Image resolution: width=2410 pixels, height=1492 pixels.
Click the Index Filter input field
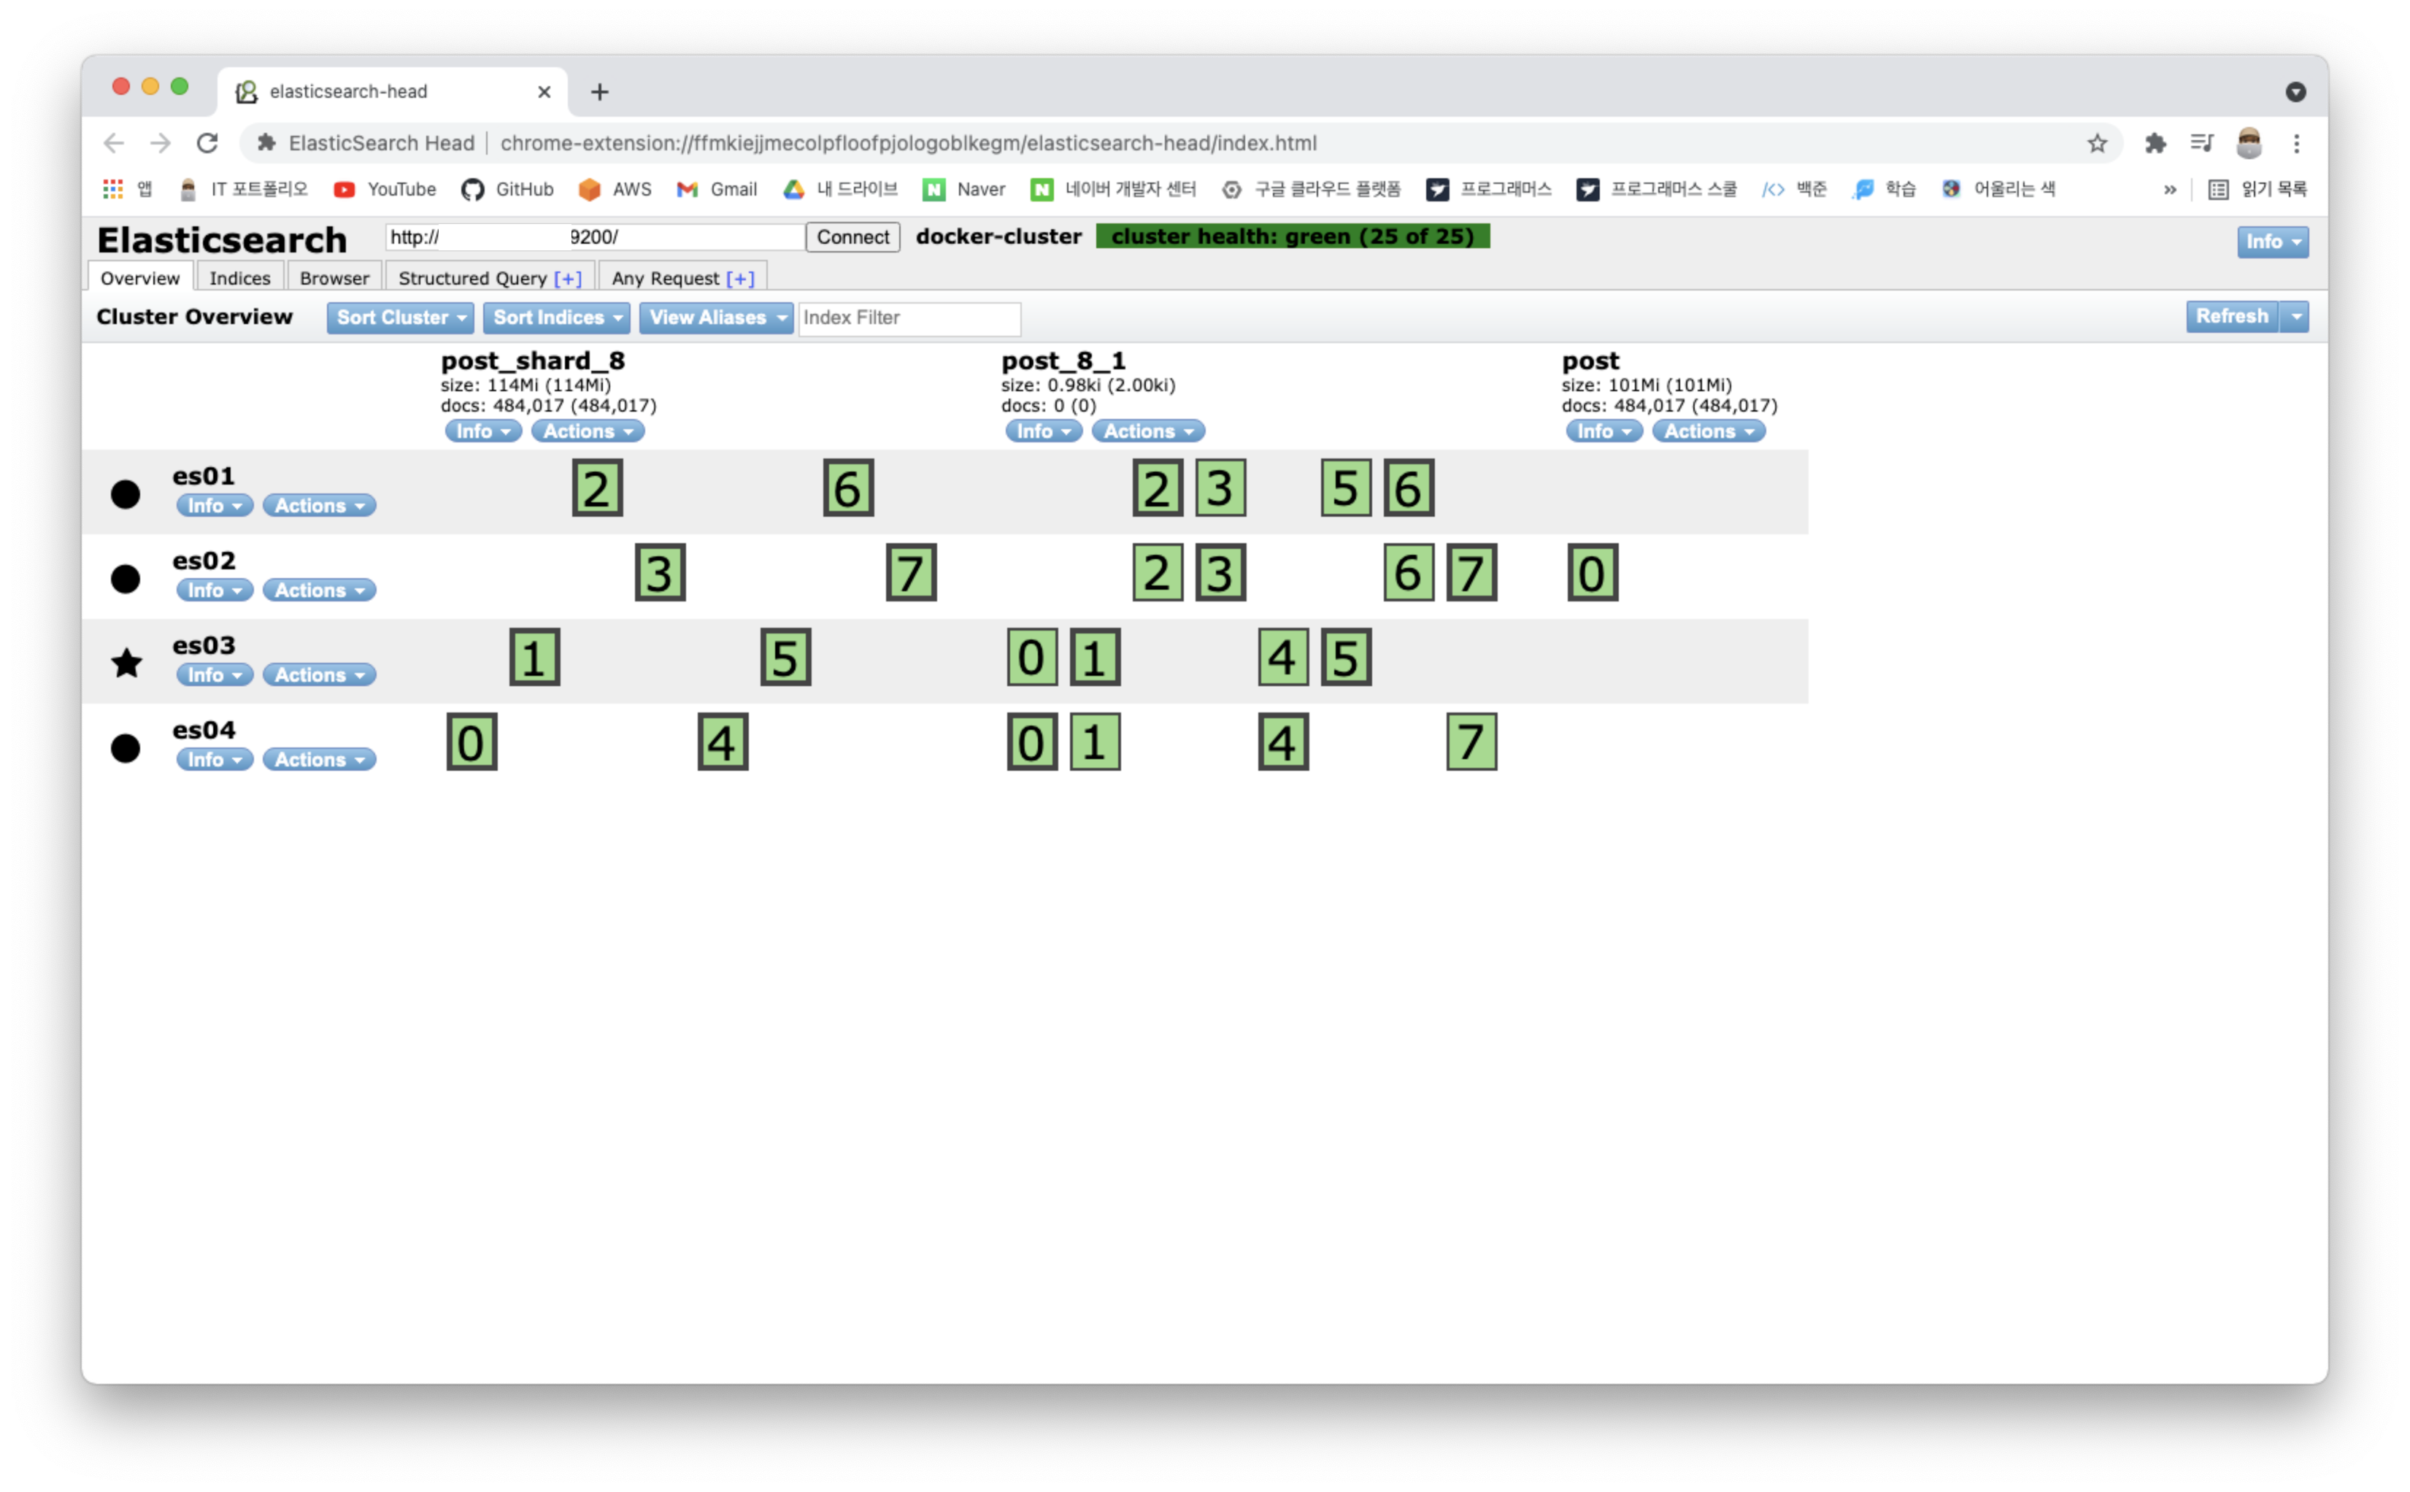coord(909,318)
